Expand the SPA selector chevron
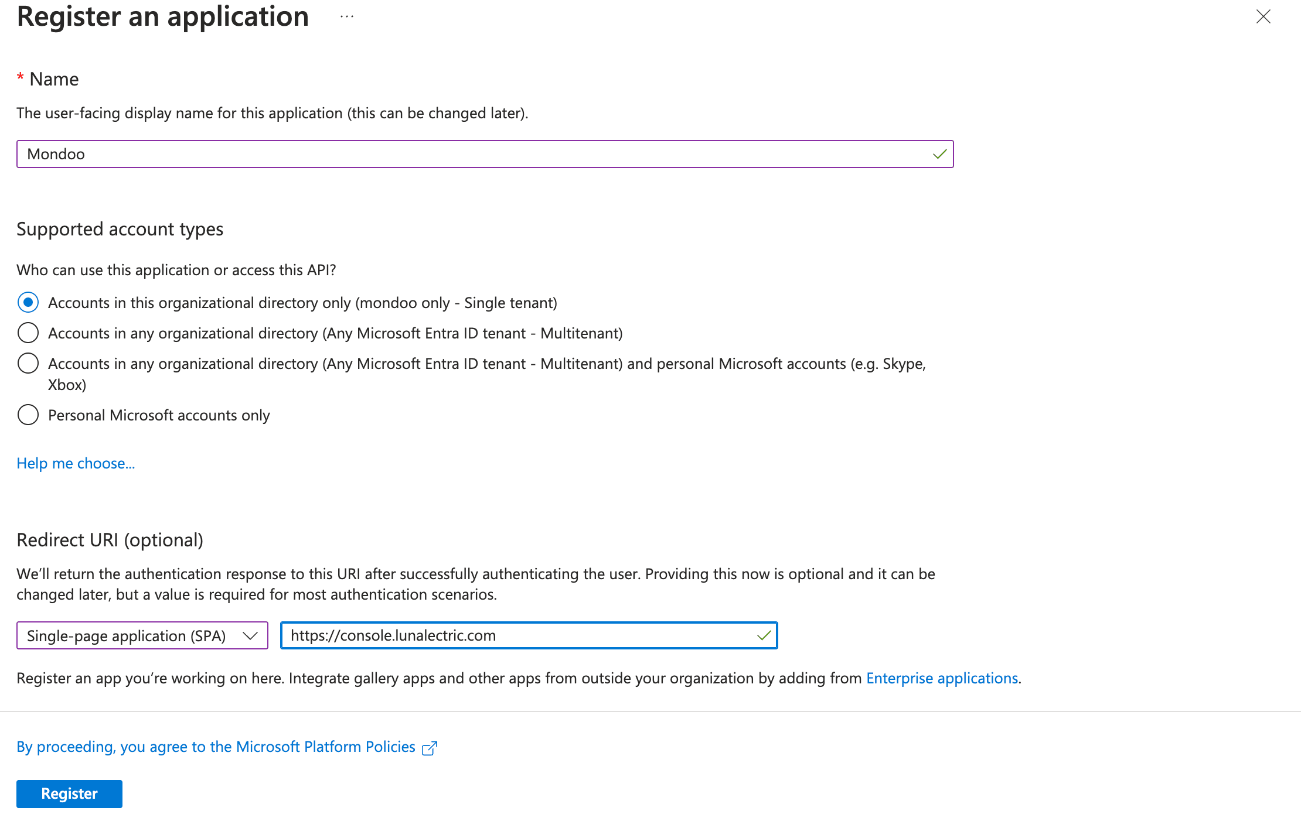The width and height of the screenshot is (1301, 821). [x=251, y=635]
